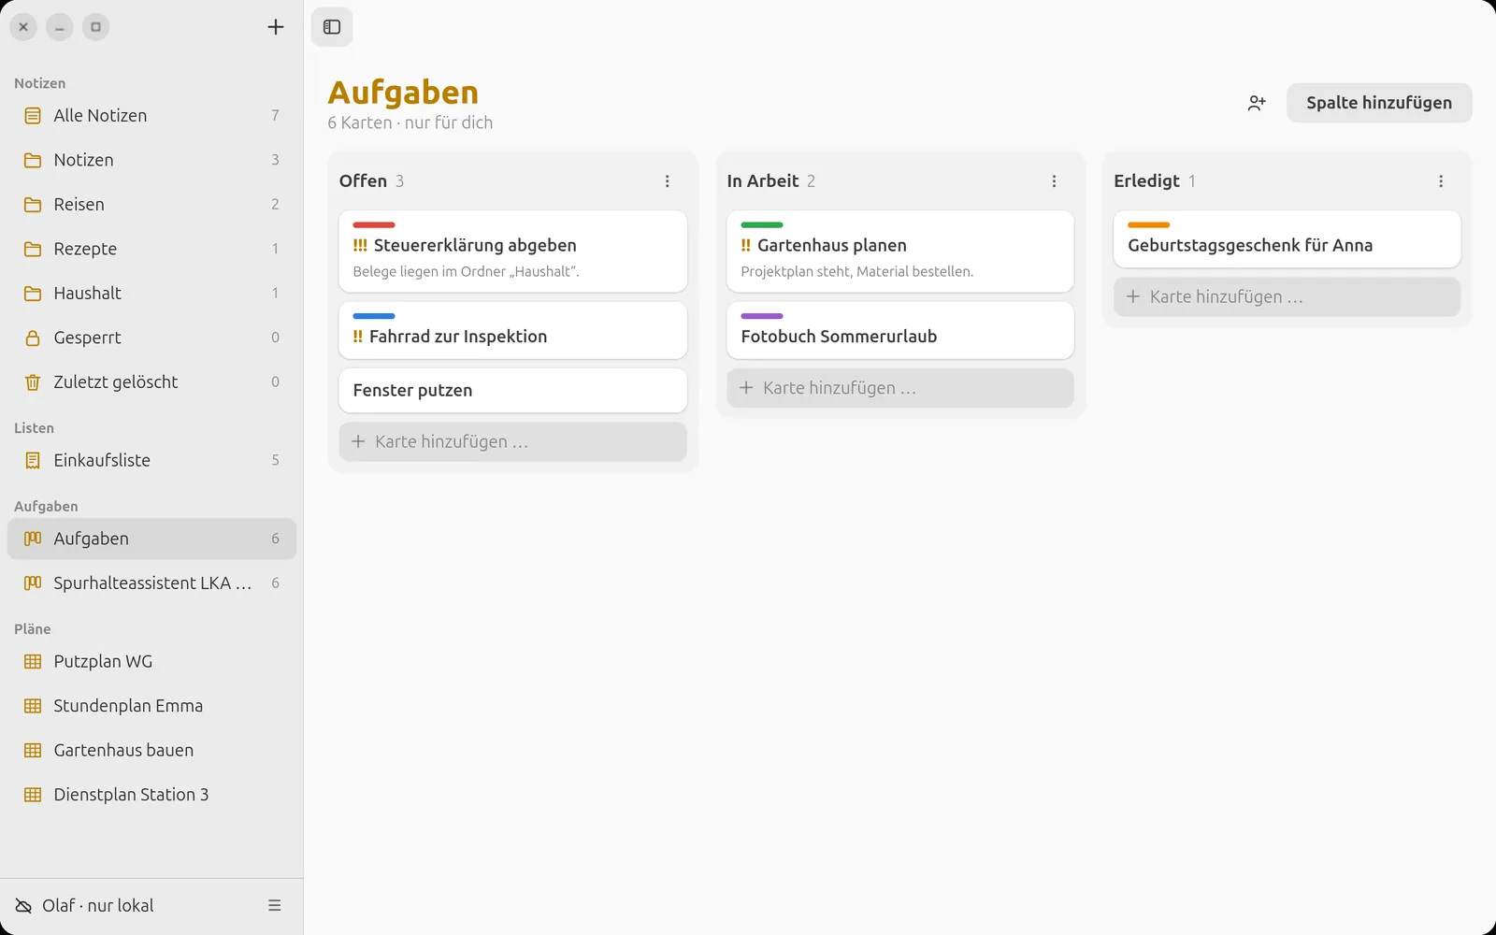
Task: Open the Fotobuch Sommerurlaub card
Action: point(900,330)
